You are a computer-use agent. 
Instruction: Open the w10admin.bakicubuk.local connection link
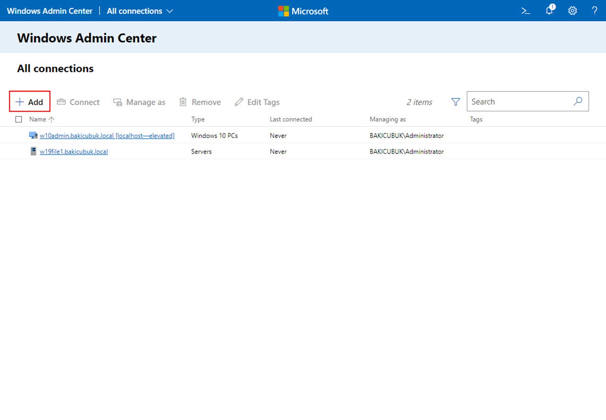pos(107,136)
